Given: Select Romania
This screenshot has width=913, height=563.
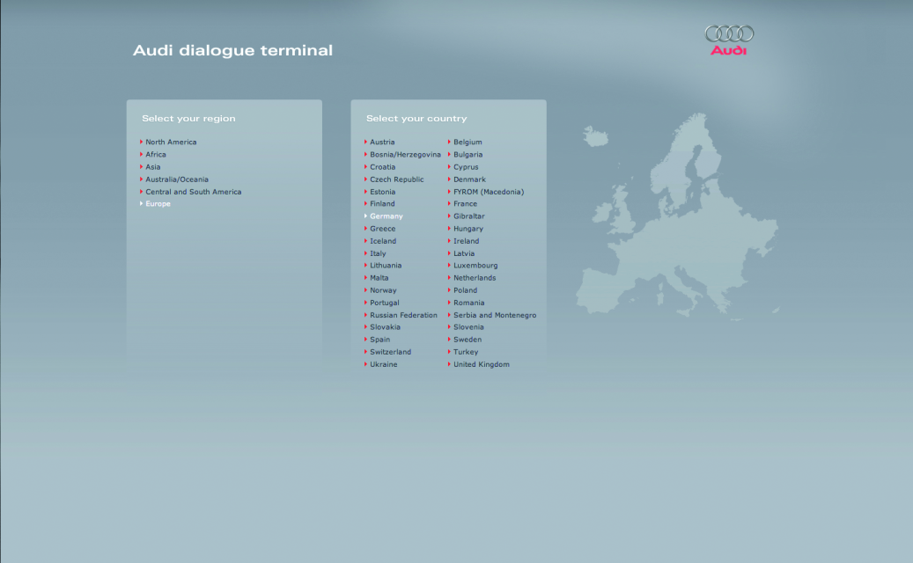Looking at the screenshot, I should (468, 303).
